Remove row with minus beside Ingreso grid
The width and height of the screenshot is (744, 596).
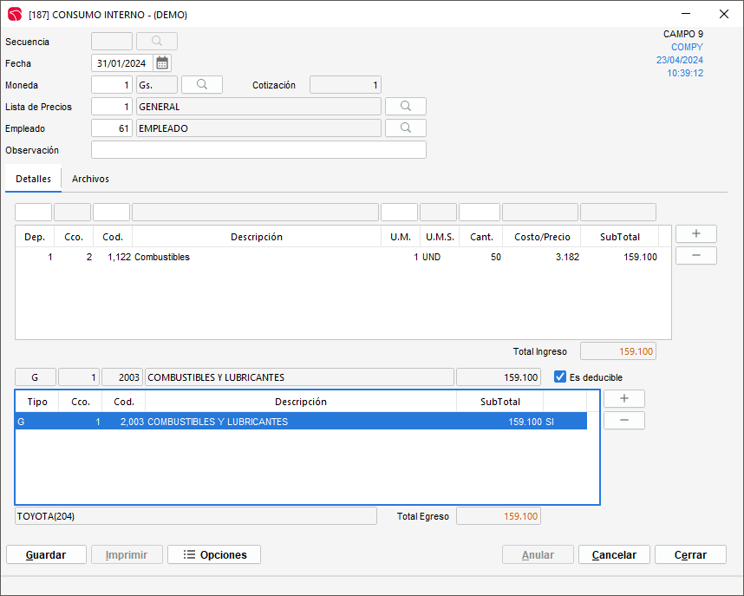tap(695, 256)
